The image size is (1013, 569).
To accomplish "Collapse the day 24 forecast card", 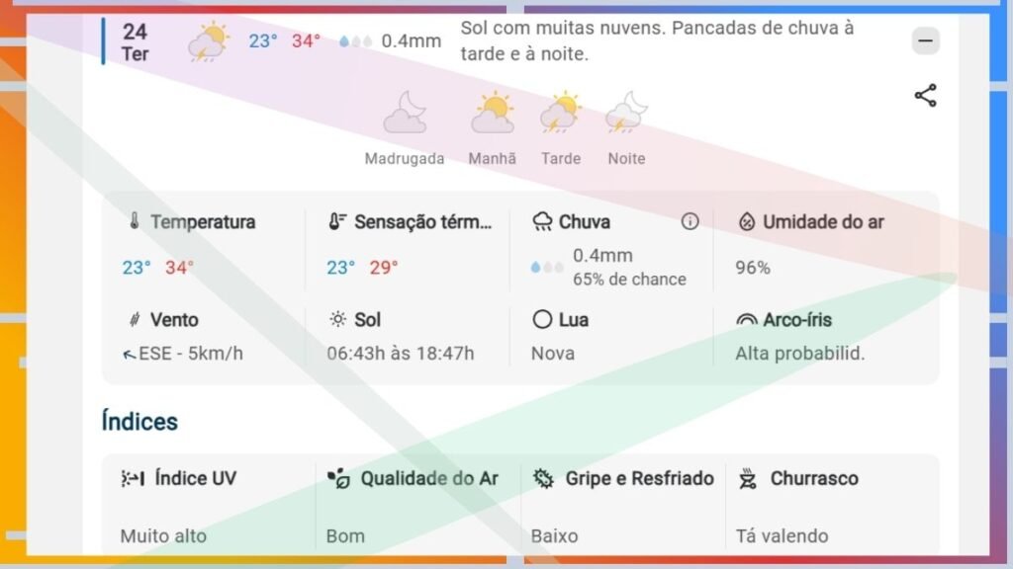I will pyautogui.click(x=925, y=41).
